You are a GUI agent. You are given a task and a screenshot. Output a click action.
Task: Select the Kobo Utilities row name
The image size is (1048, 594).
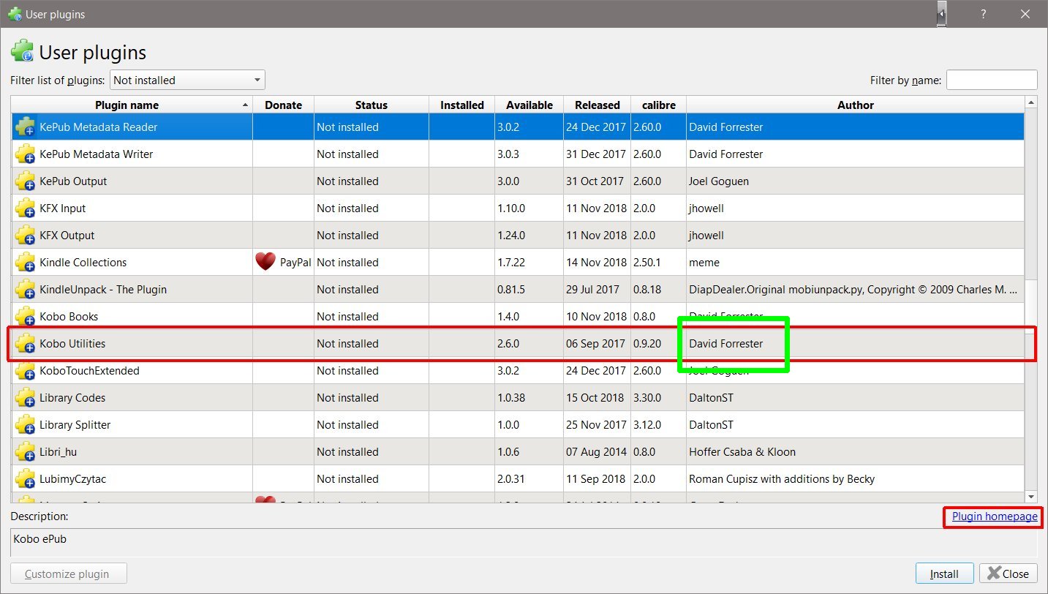pos(72,343)
